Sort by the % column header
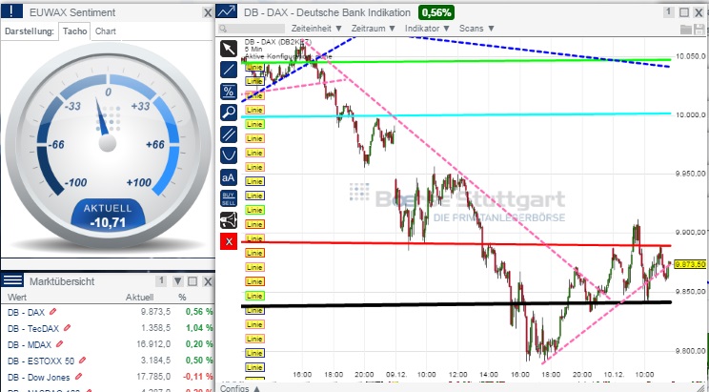Viewport: 709px width, 392px height. (x=182, y=298)
